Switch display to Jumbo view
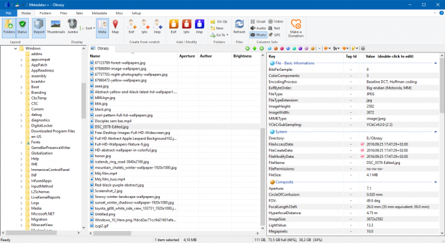Image resolution: width=445 pixels, height=243 pixels. coord(72,27)
